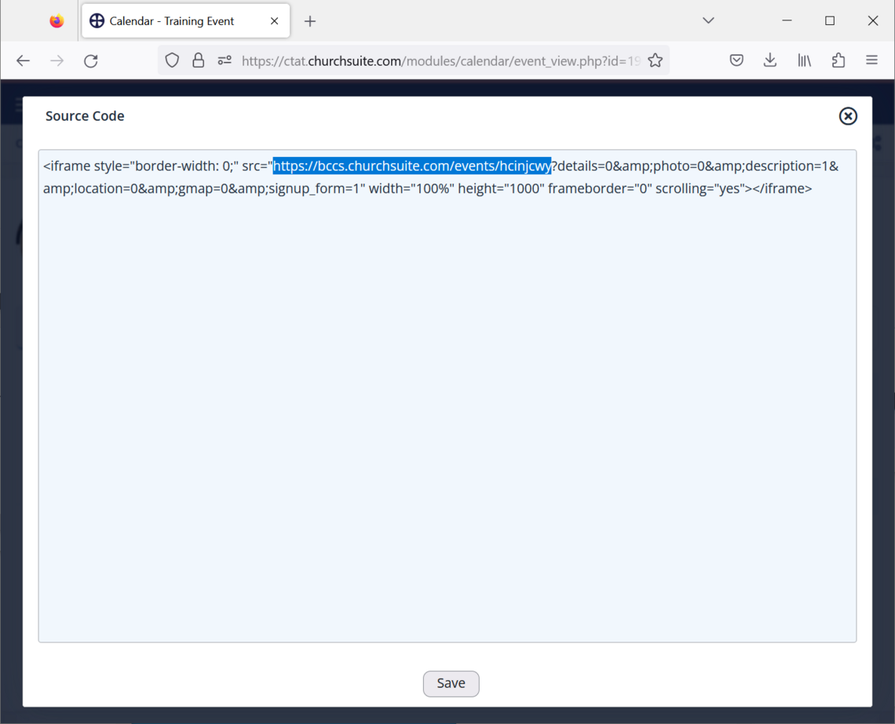Go back to previous page

pos(23,60)
